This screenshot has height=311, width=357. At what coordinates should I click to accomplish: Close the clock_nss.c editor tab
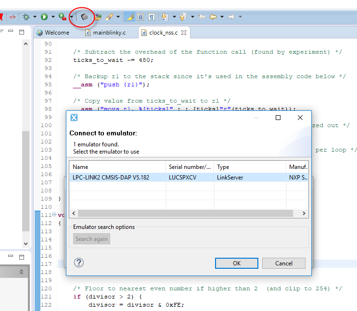[184, 33]
